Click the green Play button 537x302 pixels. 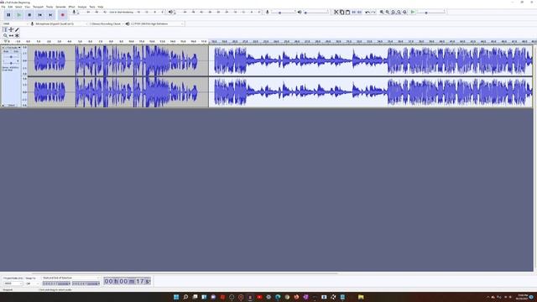(19, 15)
